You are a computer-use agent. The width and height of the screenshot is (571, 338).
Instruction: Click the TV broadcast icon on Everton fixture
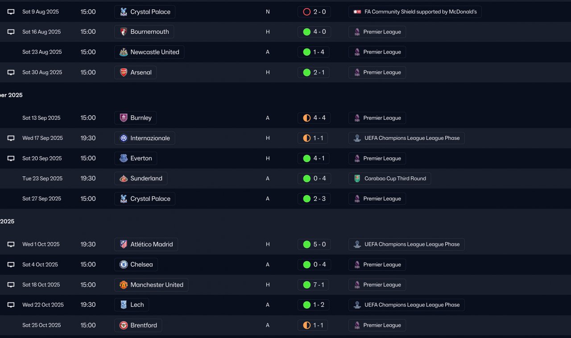[11, 159]
